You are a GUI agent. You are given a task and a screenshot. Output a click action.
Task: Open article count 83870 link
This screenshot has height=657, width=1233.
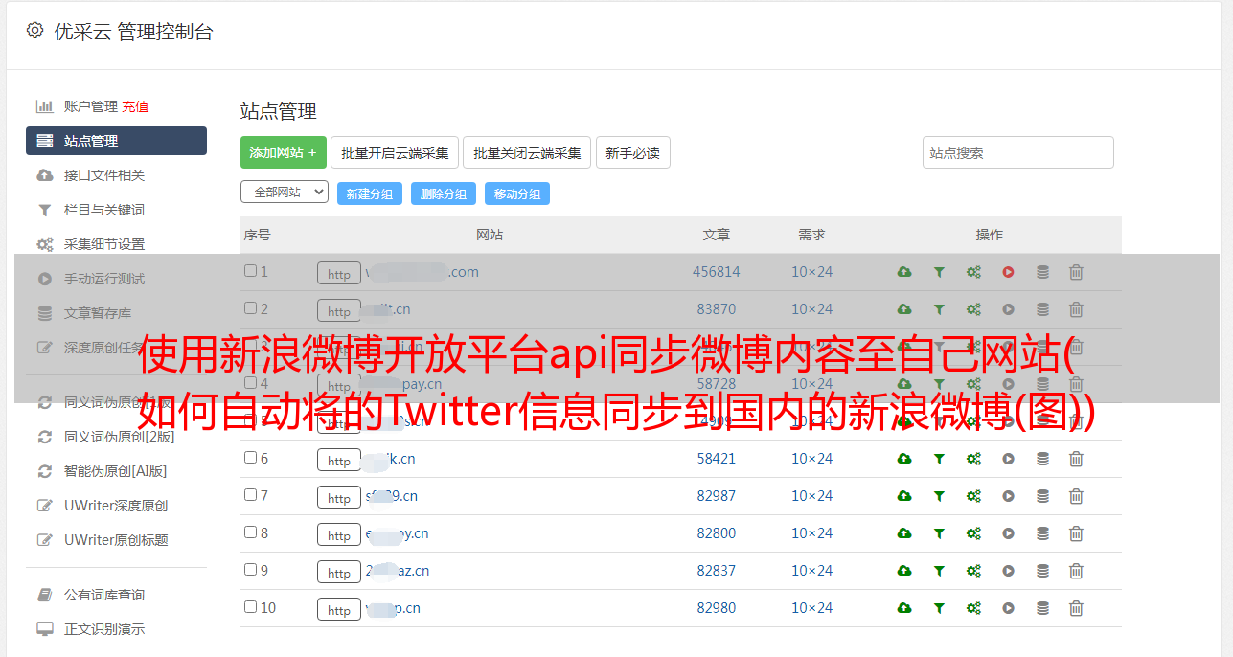tap(717, 309)
